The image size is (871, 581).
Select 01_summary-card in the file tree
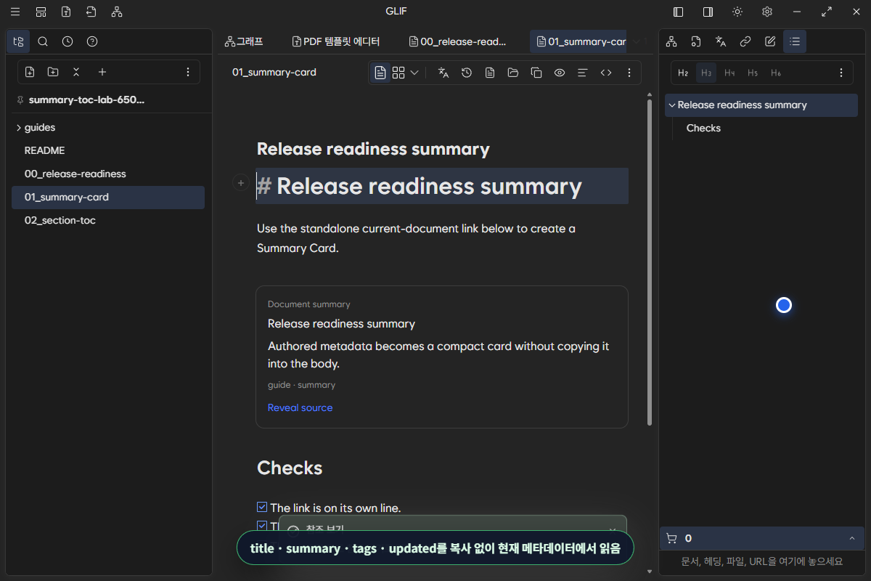tap(108, 197)
